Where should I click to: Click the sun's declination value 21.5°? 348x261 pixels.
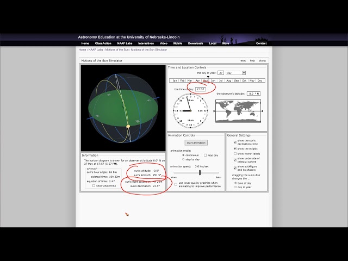click(156, 186)
